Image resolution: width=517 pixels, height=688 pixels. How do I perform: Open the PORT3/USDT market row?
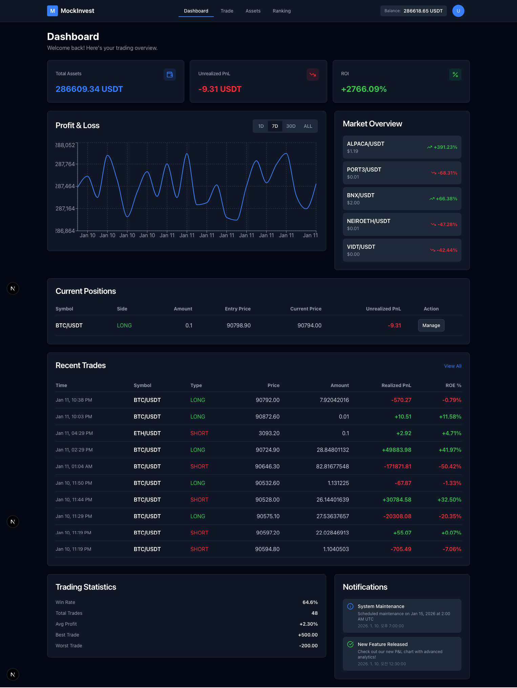pos(402,173)
